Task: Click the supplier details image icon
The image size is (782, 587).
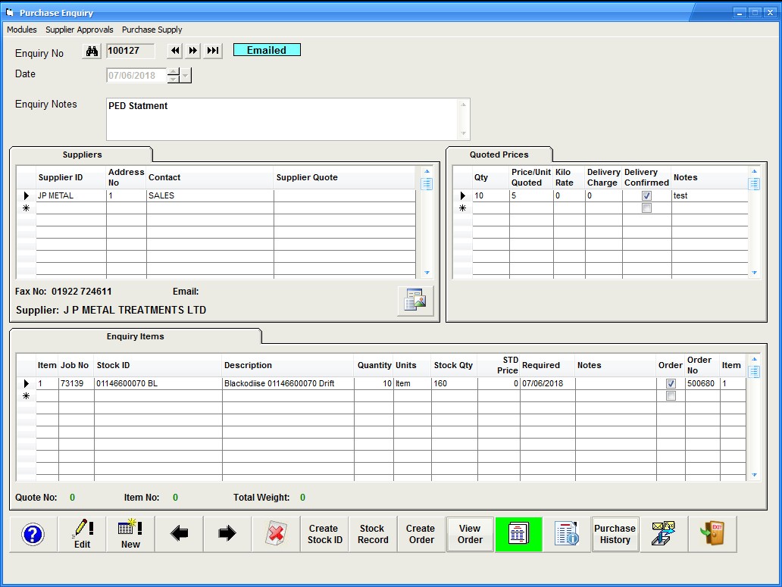Action: click(415, 301)
